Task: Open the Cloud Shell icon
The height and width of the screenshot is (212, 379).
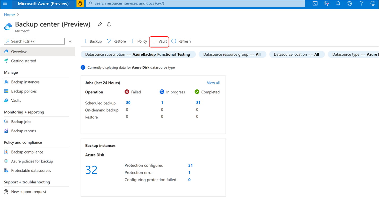Action: (x=315, y=4)
